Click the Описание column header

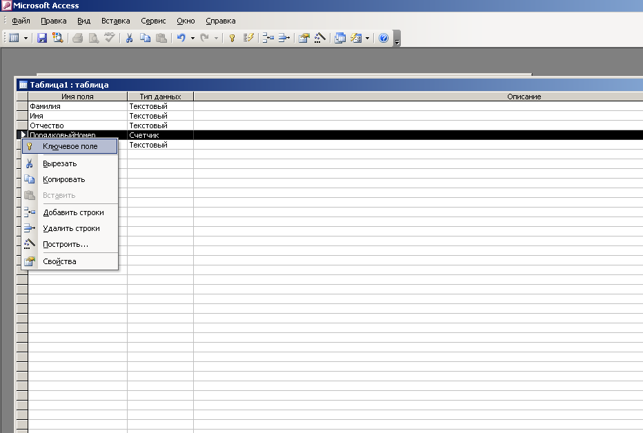[x=418, y=97]
